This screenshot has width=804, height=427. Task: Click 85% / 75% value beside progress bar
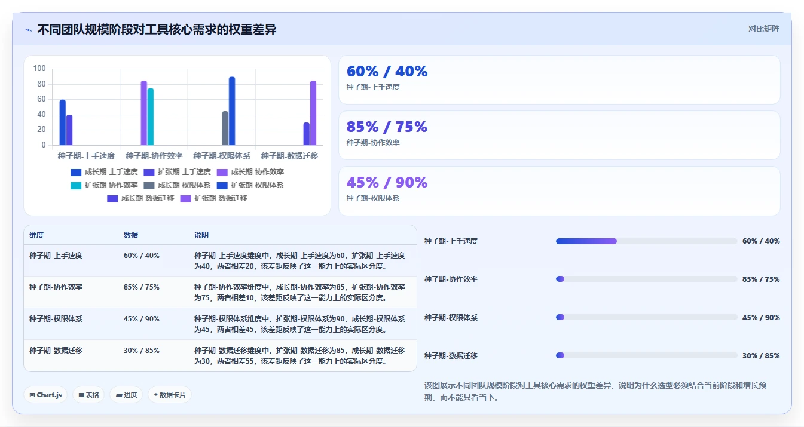[761, 279]
